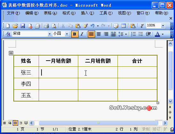Open the 表格(A) menu
175x134 pixels.
(x=50, y=13)
